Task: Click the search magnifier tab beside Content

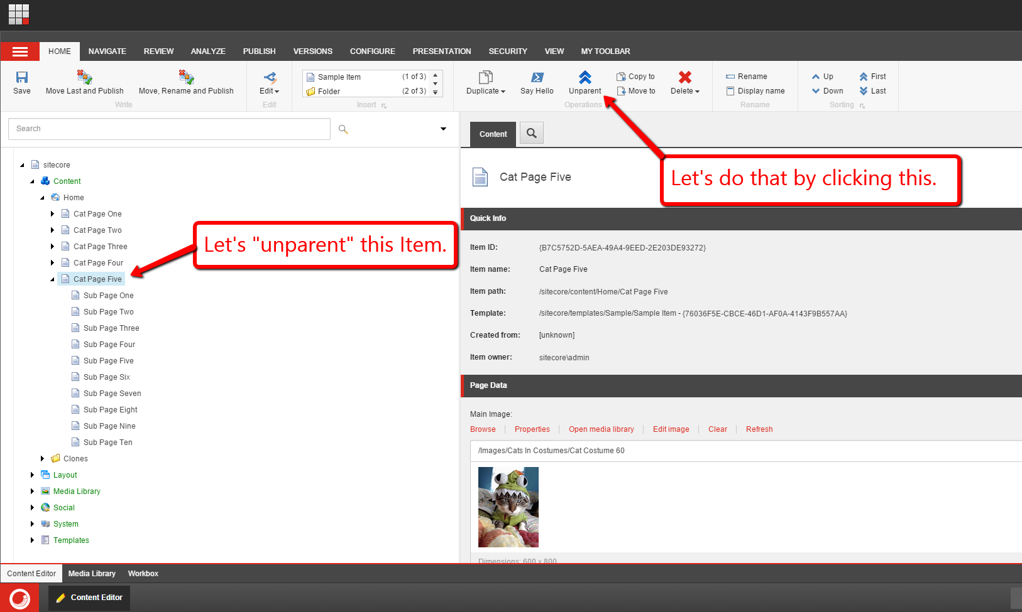Action: click(x=531, y=133)
